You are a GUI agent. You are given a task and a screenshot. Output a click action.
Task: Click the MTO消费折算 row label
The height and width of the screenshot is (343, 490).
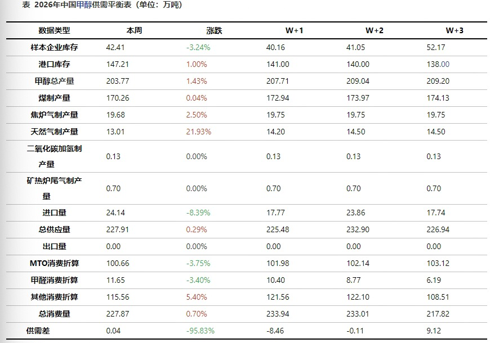54,263
